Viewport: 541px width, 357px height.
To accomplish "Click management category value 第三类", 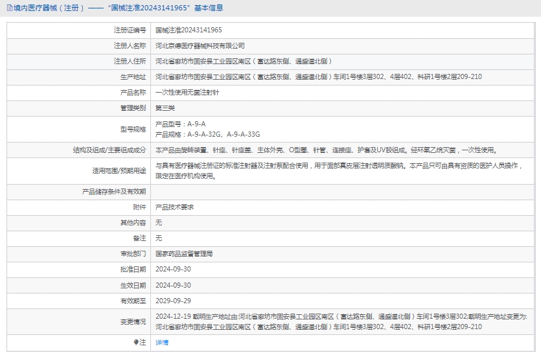I will 165,108.
